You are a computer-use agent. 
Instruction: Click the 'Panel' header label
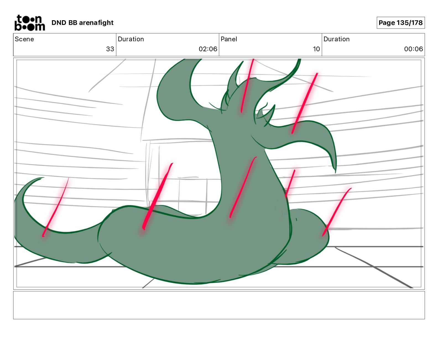coord(229,39)
